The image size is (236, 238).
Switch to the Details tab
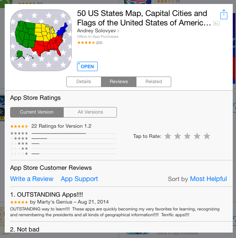(84, 82)
